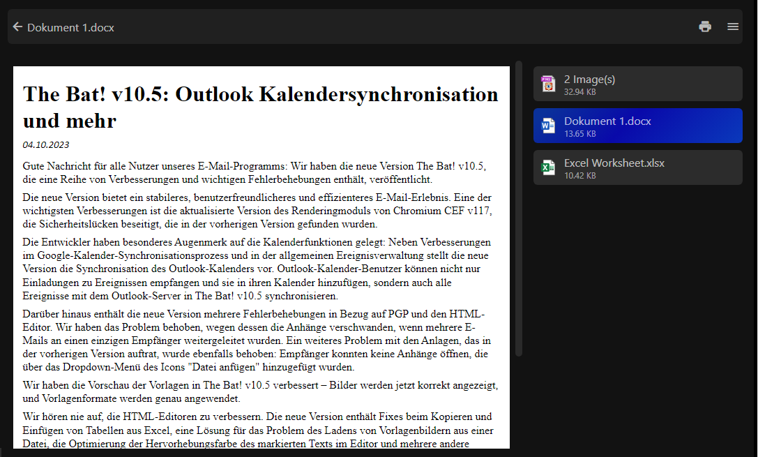Click the 32.94 KB file size
This screenshot has height=457, width=758.
[579, 92]
